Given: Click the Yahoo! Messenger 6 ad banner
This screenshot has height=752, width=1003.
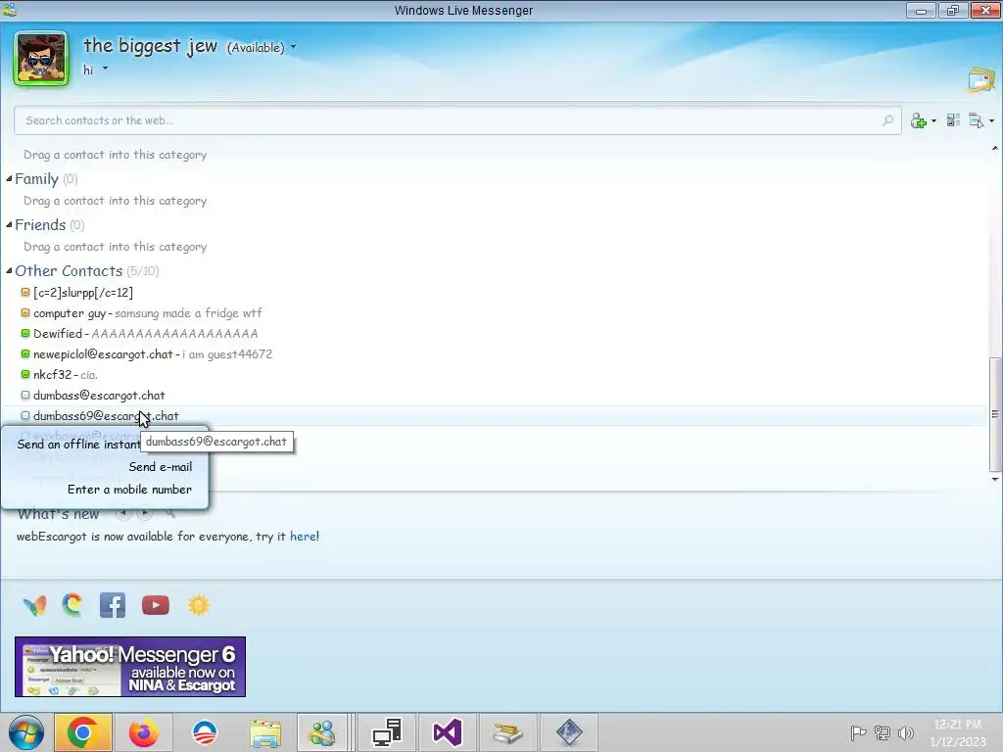Looking at the screenshot, I should coord(130,666).
